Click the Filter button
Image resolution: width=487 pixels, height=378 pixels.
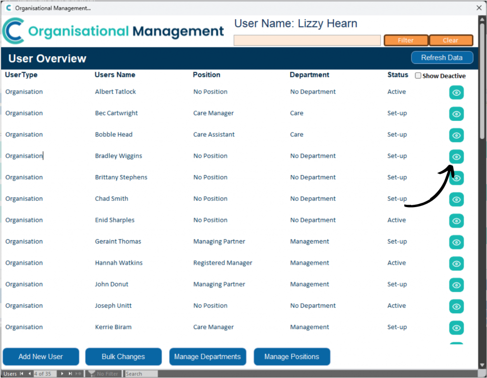point(406,40)
